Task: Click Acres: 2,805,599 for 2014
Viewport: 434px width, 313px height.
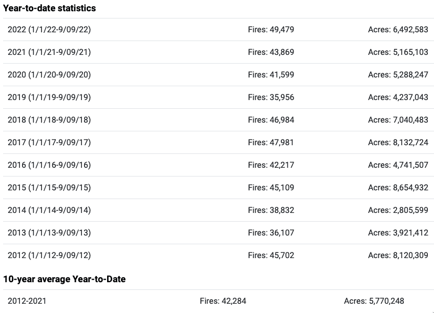Action: coord(398,210)
